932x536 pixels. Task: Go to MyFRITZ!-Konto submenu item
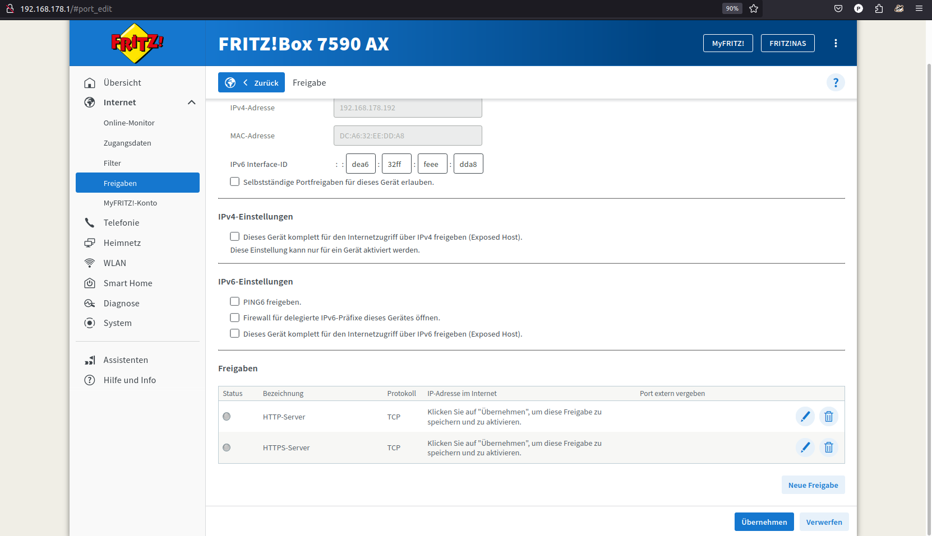[130, 203]
